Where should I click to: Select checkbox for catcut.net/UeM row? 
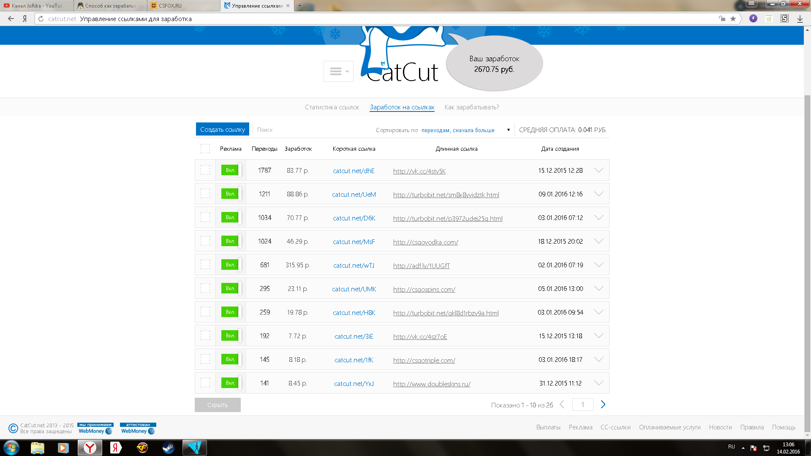click(205, 194)
